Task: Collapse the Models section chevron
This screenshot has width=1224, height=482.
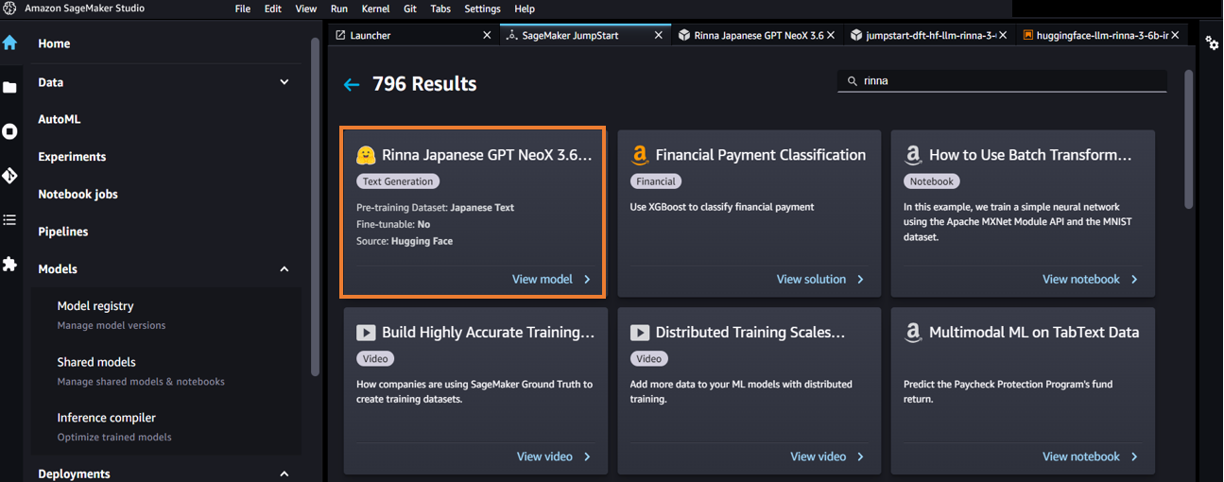Action: click(284, 269)
